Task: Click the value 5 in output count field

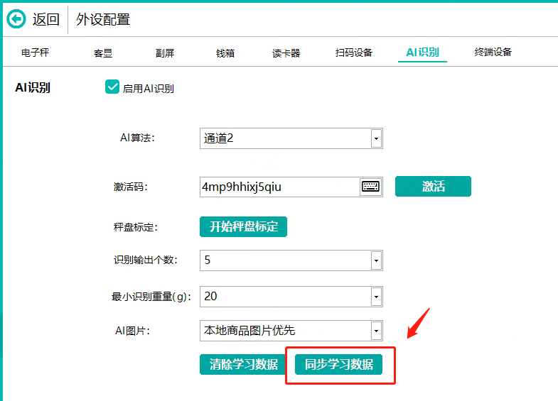Action: [208, 260]
